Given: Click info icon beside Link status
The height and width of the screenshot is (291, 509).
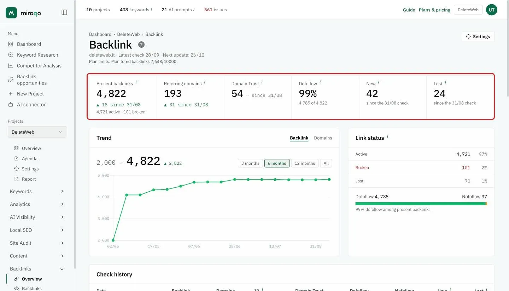Looking at the screenshot, I should 387,136.
